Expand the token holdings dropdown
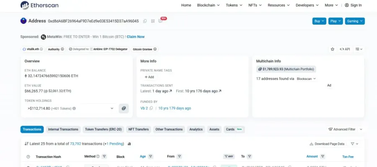Viewport: 377px width, 167px height. click(70, 108)
